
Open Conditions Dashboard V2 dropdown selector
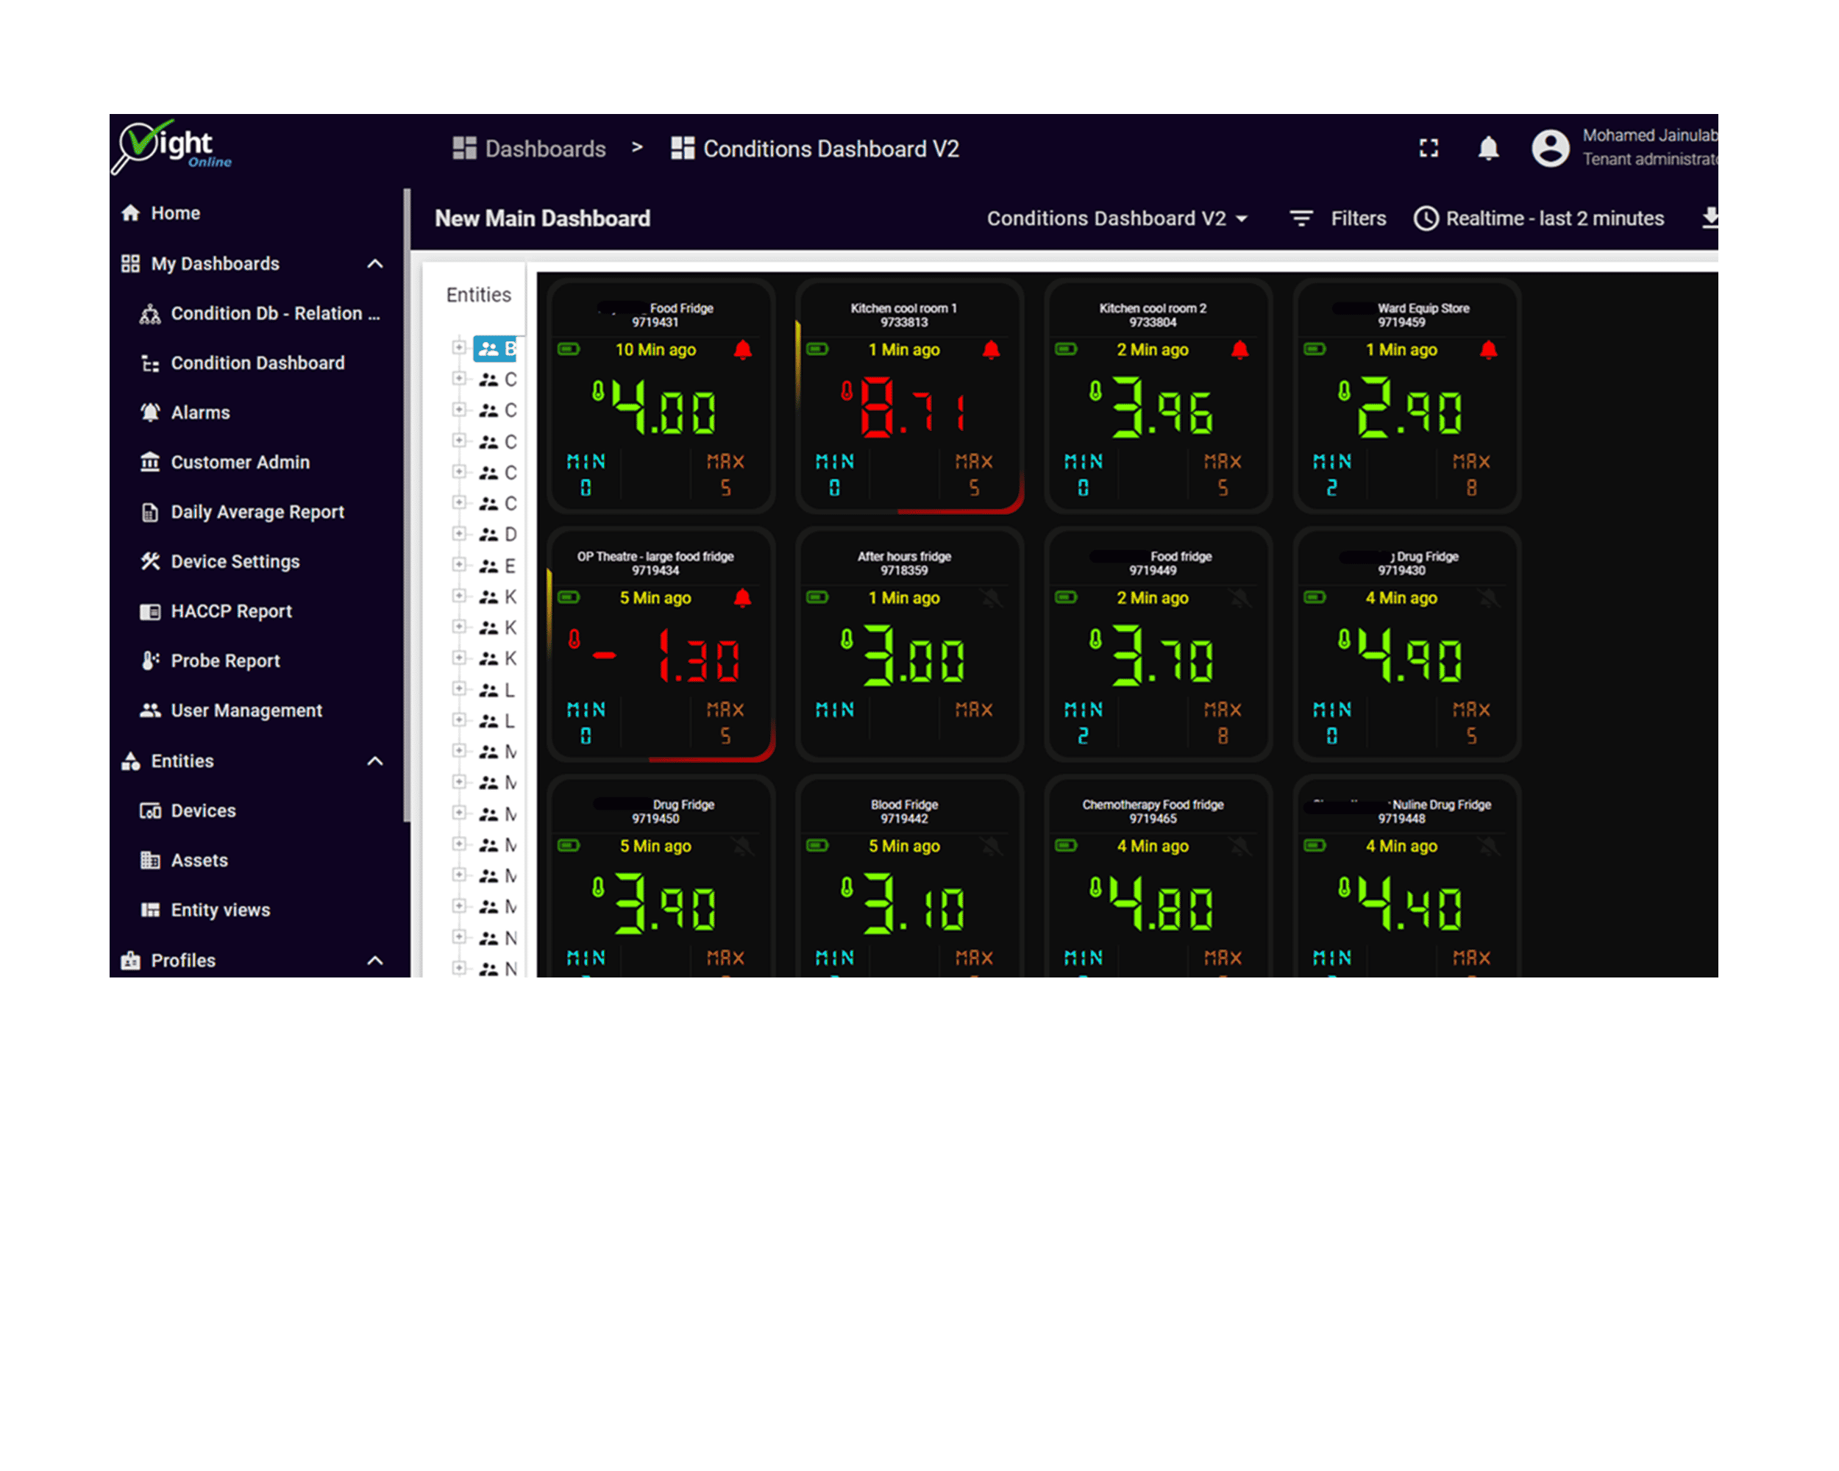(x=1117, y=218)
